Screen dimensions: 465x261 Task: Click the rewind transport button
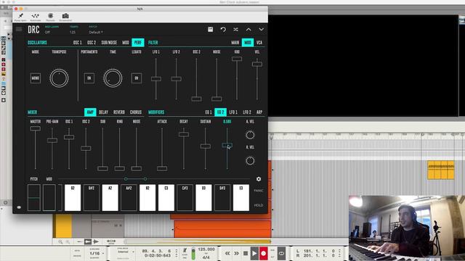pos(227,254)
